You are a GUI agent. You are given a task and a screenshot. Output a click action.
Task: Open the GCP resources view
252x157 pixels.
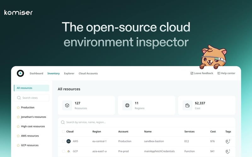coord(30,145)
